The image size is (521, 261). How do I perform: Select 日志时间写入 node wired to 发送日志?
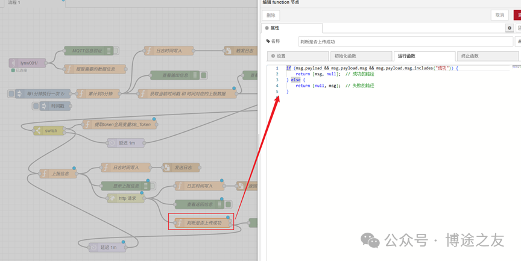coord(125,168)
